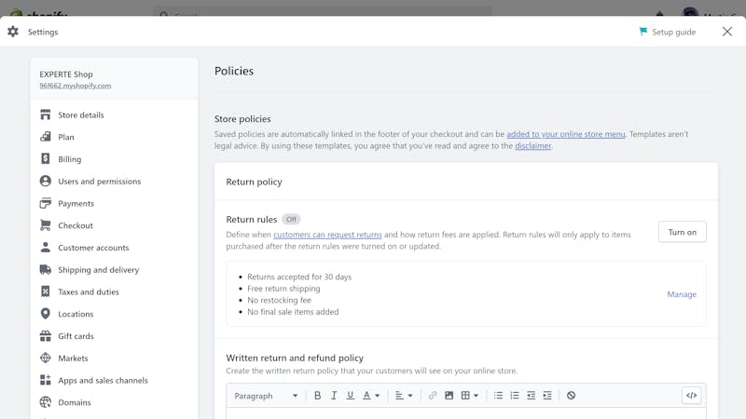Click the EXPERTE Shop store name

(66, 74)
